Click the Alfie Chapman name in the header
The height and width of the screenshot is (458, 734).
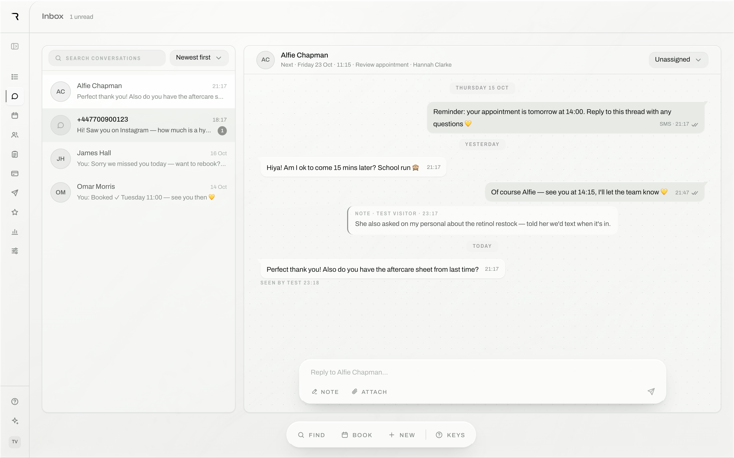click(304, 55)
